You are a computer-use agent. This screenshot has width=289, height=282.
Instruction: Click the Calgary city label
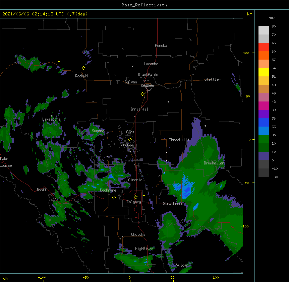pos(134,202)
